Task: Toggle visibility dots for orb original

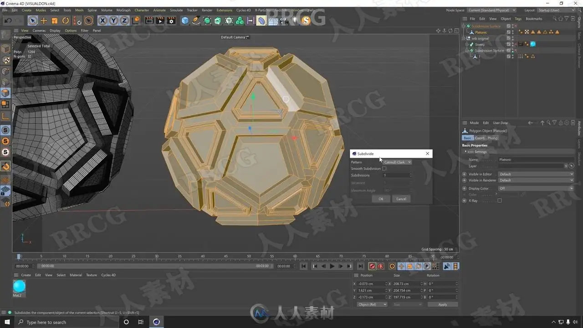Action: [x=513, y=38]
